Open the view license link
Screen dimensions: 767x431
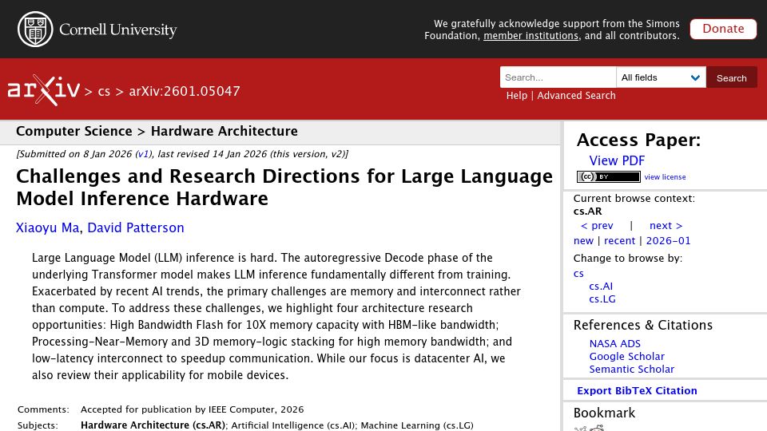point(665,177)
